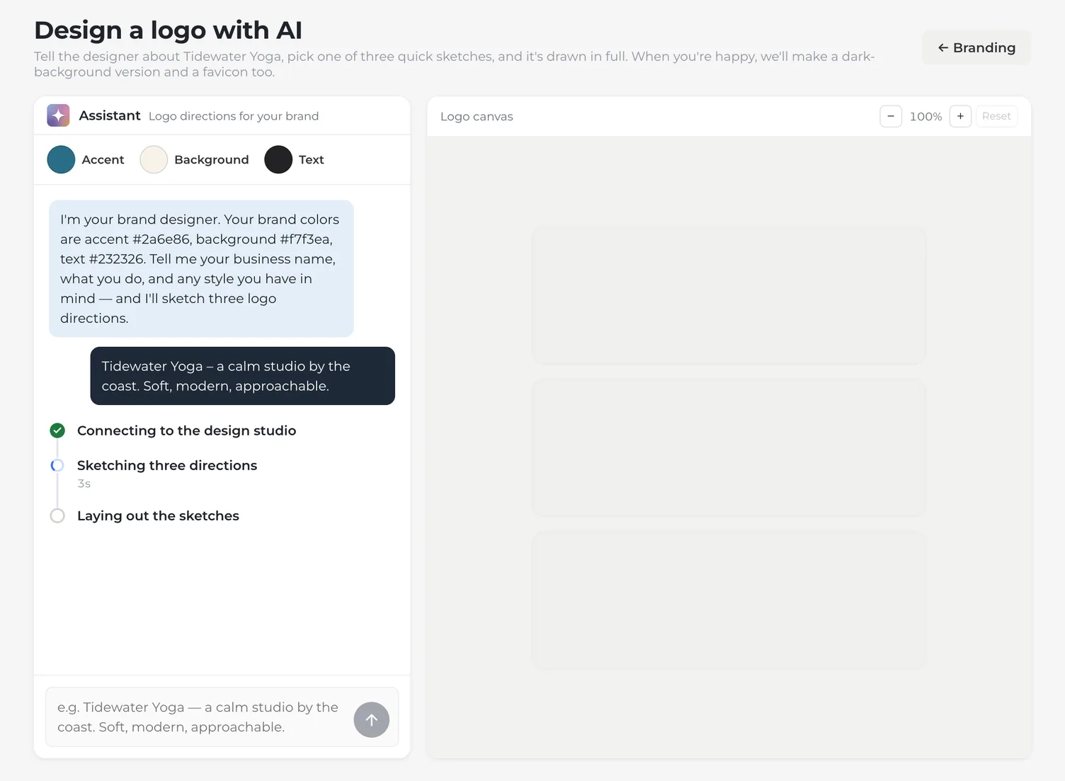The image size is (1065, 781).
Task: Click the green check beside Connecting step
Action: coord(57,431)
